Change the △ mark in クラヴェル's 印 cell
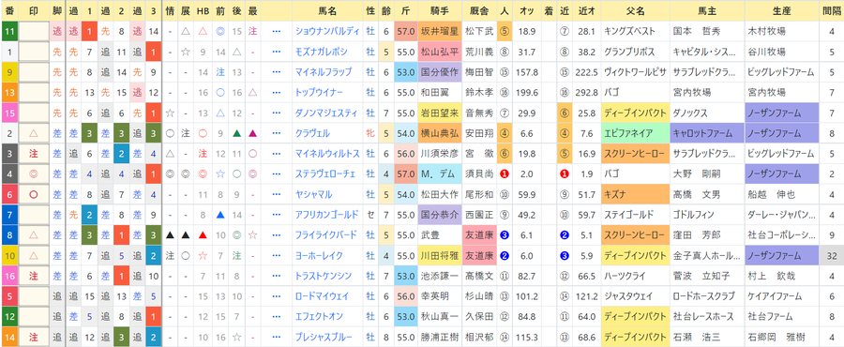Screen dimensions: 844x347 (34, 133)
